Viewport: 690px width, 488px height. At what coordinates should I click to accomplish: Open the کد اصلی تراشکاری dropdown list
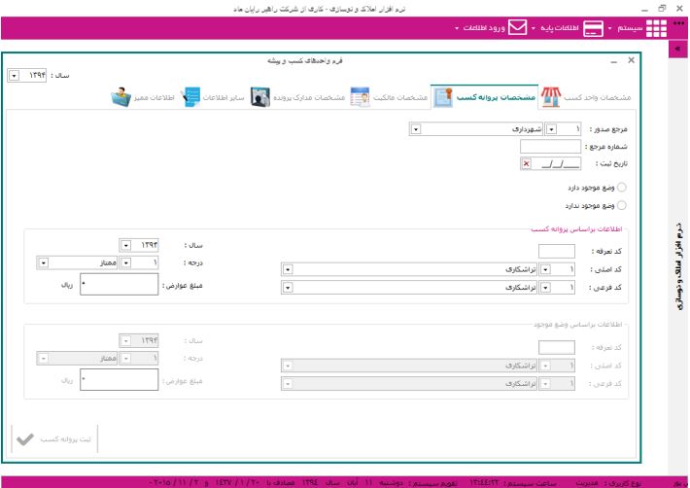click(x=287, y=269)
